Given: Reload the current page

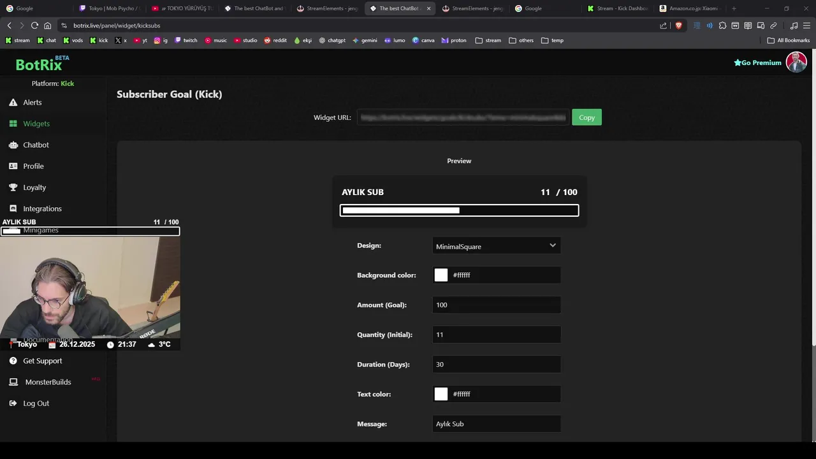Looking at the screenshot, I should click(34, 25).
